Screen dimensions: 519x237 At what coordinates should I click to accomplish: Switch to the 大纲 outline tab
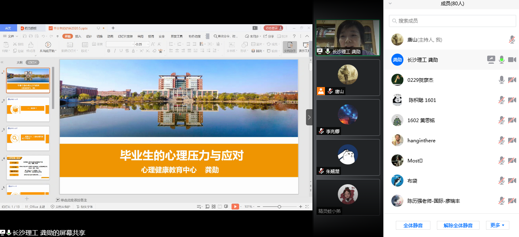[x=19, y=62]
